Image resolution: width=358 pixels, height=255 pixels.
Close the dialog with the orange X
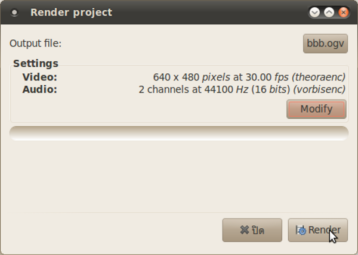click(344, 13)
